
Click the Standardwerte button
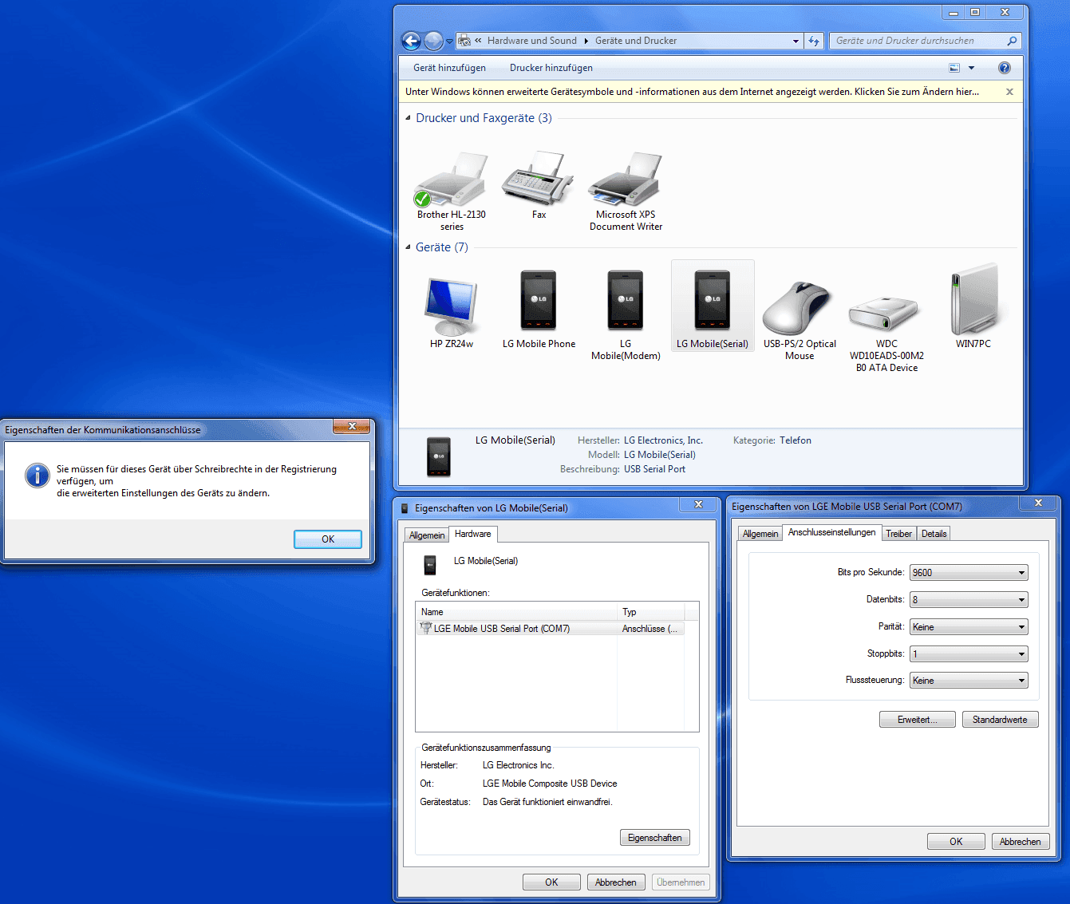pyautogui.click(x=1001, y=720)
